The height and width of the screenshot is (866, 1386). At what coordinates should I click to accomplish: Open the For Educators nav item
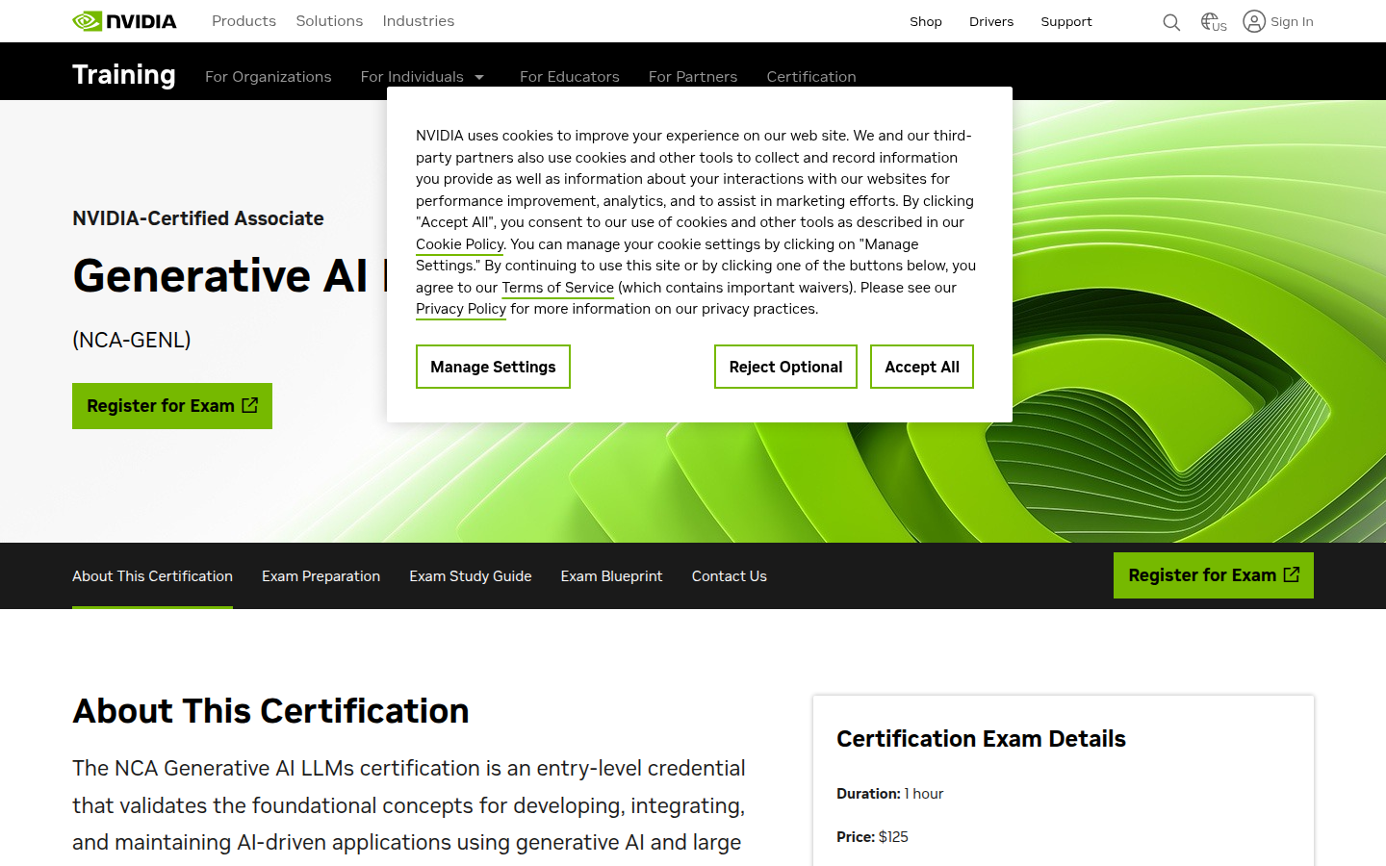(570, 77)
